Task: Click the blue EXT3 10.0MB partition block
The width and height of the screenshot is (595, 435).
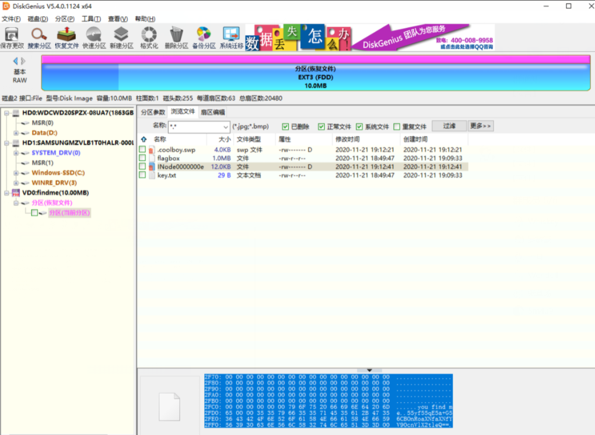Action: point(316,77)
